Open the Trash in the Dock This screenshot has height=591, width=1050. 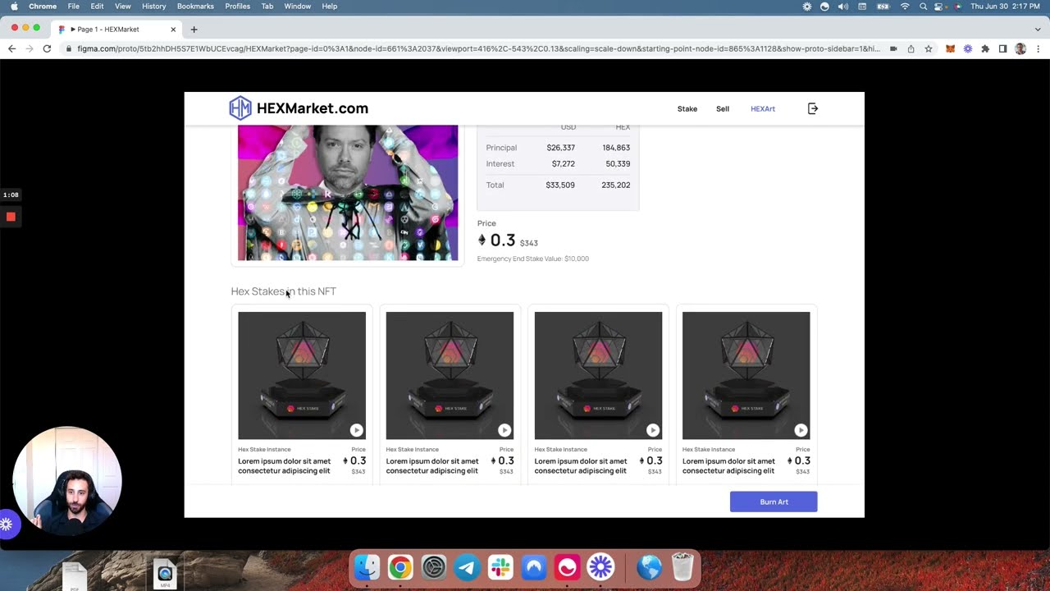[682, 567]
